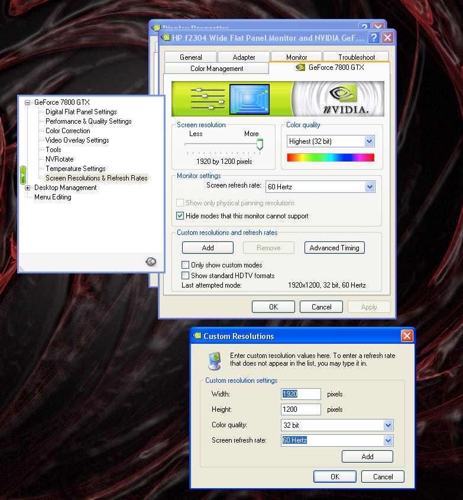Select the GeForce 7800 GTX tab

pos(330,67)
